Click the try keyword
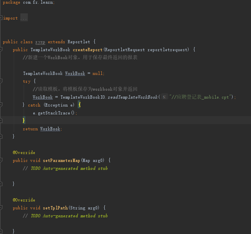This screenshot has height=234, width=251. point(27,82)
